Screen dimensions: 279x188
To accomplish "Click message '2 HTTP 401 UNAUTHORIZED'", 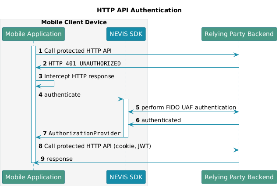I will tap(82, 64).
